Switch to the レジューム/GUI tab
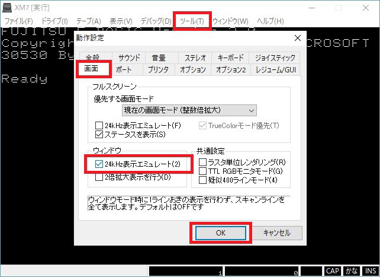 tap(276, 70)
